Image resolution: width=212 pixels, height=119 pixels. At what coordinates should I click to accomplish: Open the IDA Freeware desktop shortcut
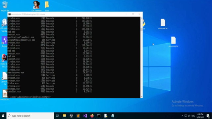coord(36,6)
